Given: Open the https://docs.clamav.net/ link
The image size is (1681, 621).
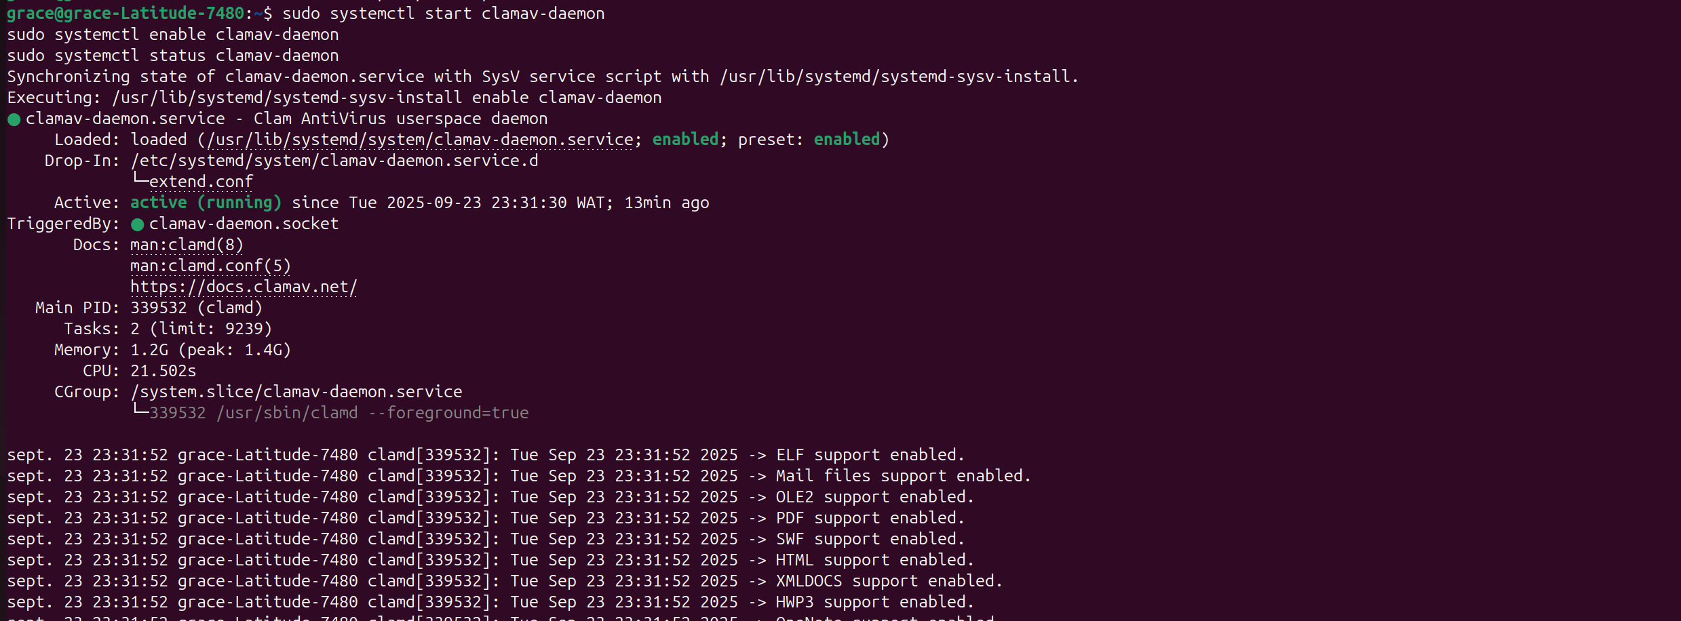Looking at the screenshot, I should click(x=244, y=287).
